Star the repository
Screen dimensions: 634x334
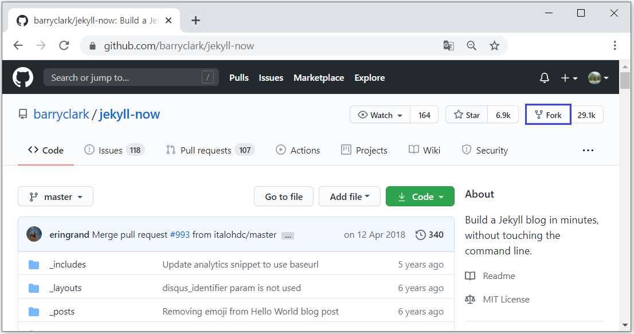tap(467, 115)
